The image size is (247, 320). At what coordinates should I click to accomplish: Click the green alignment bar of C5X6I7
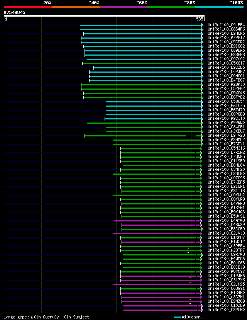click(x=142, y=63)
